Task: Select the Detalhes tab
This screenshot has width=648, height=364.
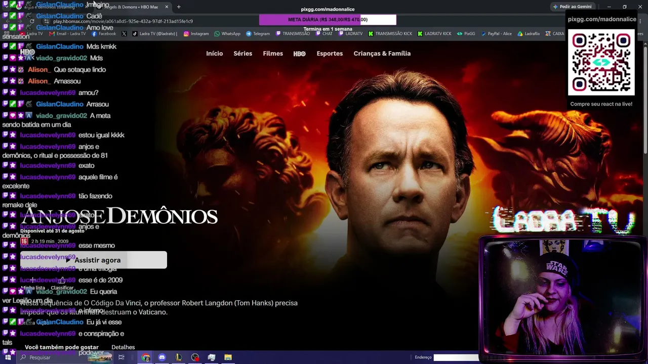Action: 123,347
